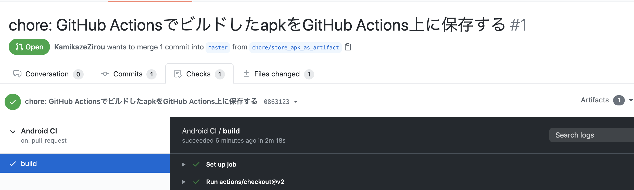Copy branch name with clipboard icon

pos(348,47)
